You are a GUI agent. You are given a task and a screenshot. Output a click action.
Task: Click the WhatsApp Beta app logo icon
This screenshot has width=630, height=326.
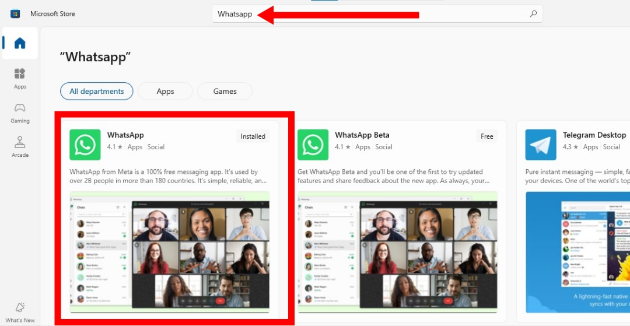[313, 145]
